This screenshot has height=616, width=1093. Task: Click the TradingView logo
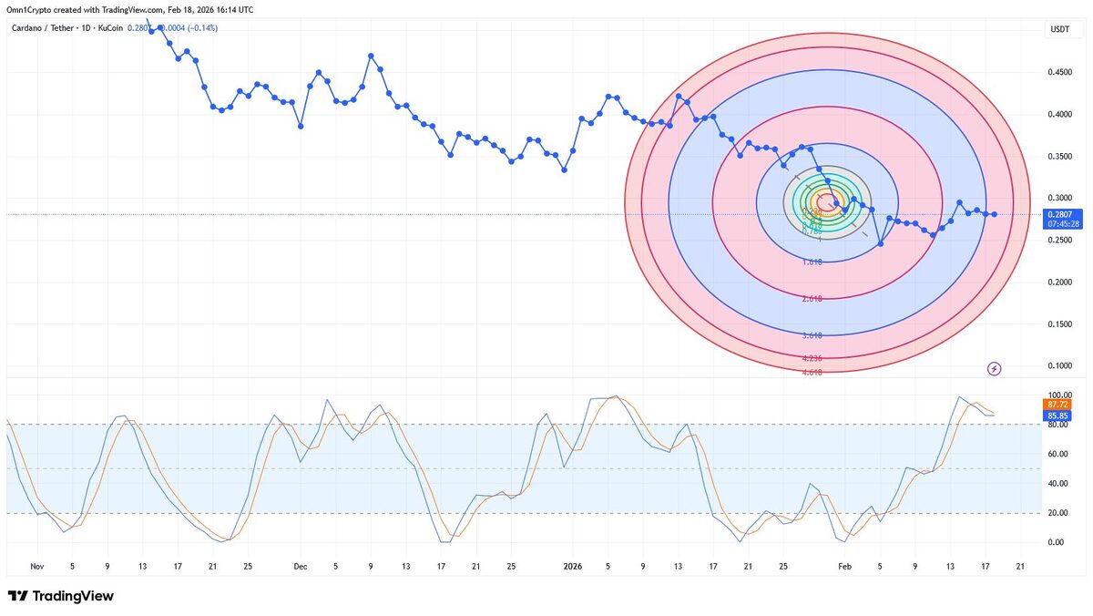click(58, 595)
